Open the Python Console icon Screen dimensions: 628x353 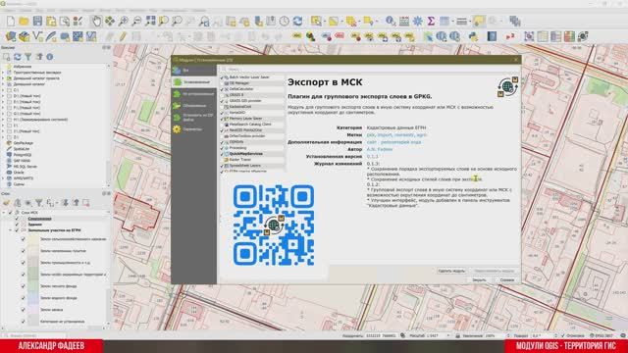coord(473,37)
